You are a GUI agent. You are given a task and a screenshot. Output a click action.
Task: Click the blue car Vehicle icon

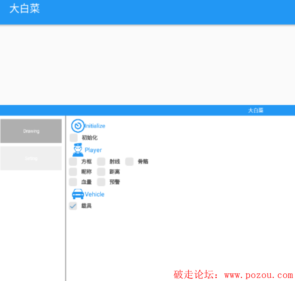[78, 194]
